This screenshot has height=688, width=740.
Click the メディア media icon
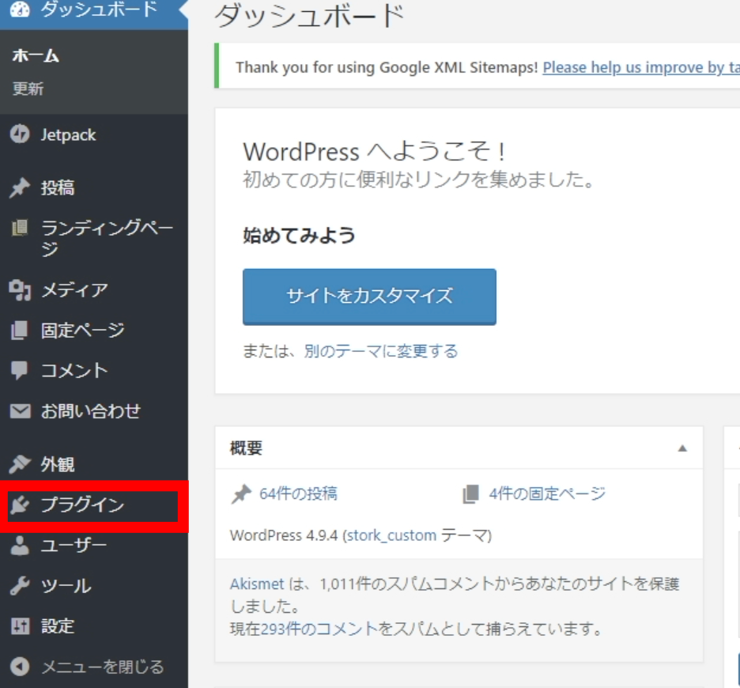coord(20,289)
